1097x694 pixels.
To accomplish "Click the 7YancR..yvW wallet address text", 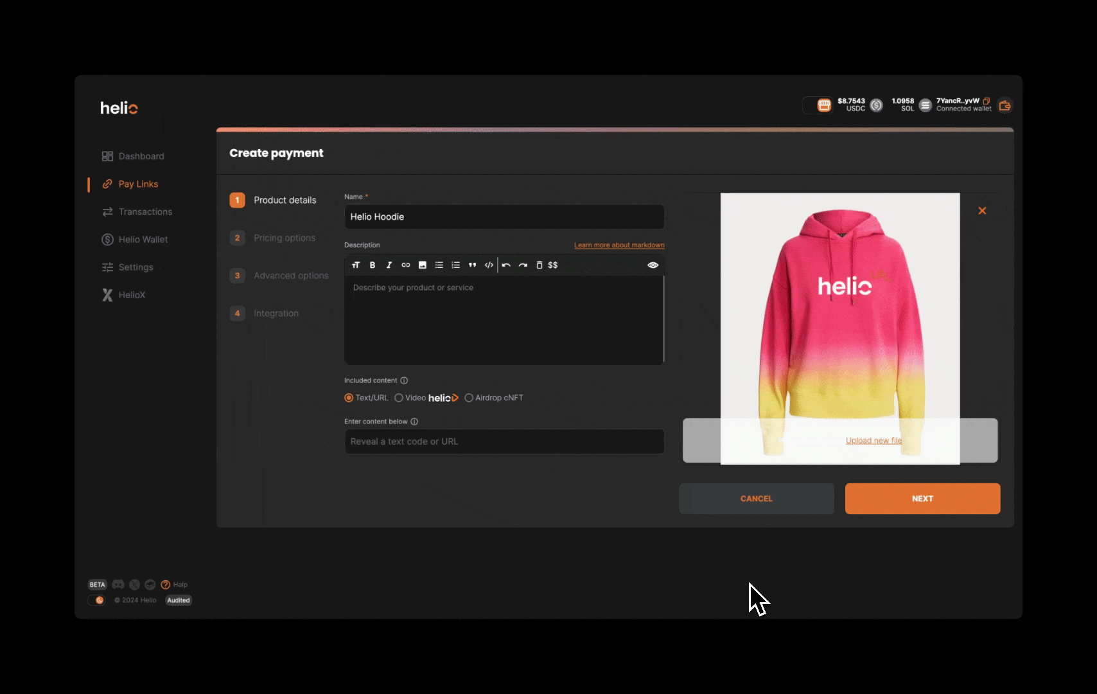I will click(958, 101).
